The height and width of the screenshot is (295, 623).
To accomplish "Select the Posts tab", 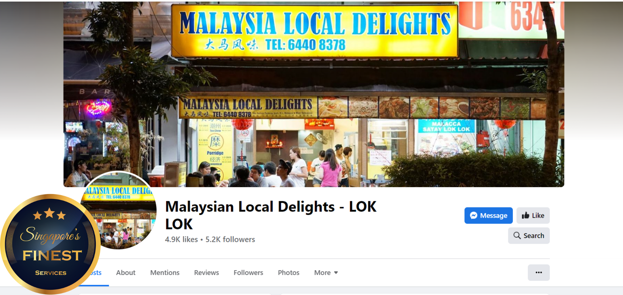I will tap(97, 273).
